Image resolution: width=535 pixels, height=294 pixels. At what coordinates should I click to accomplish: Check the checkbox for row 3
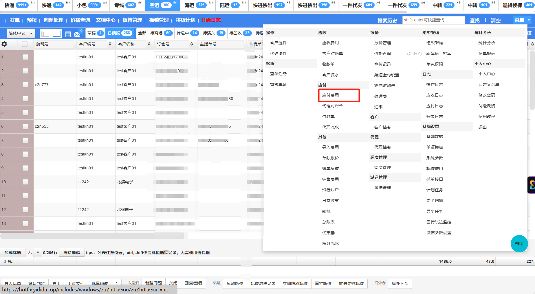[x=25, y=85]
